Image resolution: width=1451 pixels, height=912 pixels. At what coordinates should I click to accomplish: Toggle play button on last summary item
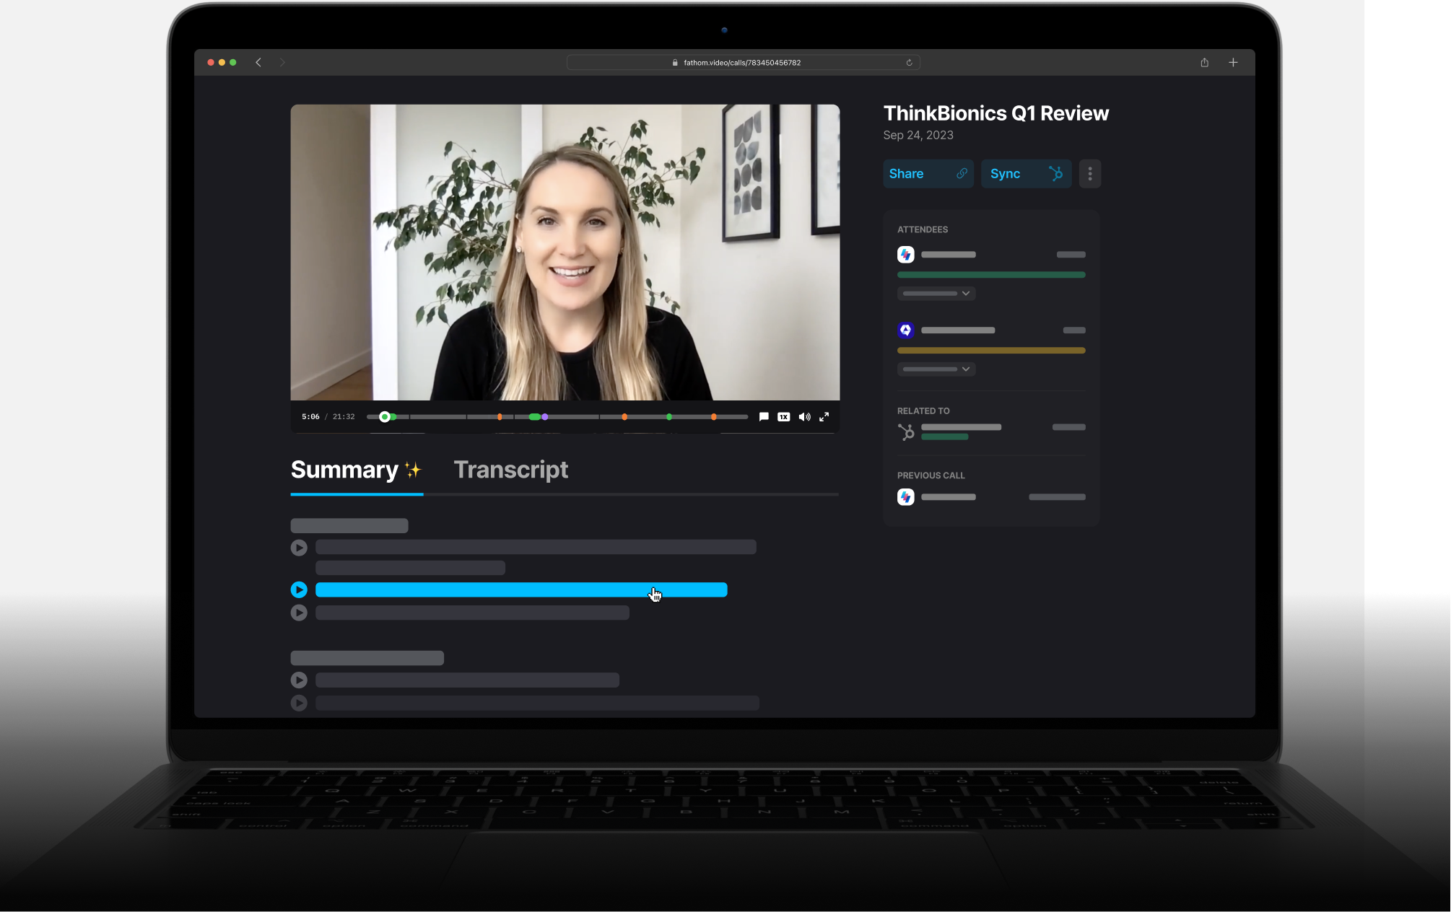click(x=298, y=702)
